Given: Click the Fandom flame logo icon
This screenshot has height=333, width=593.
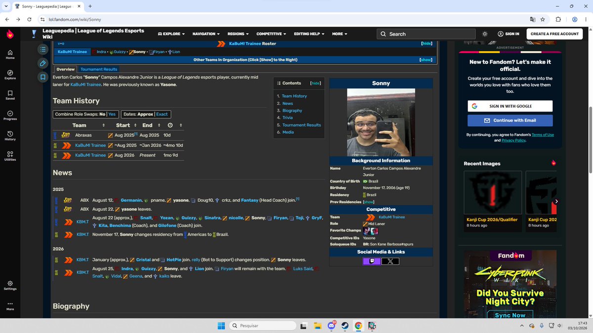Looking at the screenshot, I should [x=10, y=34].
